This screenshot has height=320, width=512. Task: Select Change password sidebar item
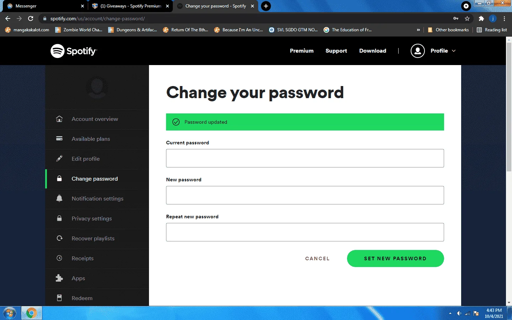(95, 179)
